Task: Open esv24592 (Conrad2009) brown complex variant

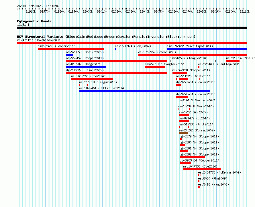Action: coord(184,133)
